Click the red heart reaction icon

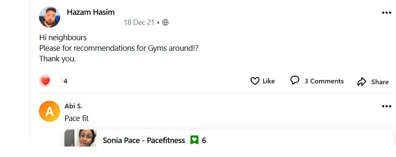pyautogui.click(x=45, y=81)
